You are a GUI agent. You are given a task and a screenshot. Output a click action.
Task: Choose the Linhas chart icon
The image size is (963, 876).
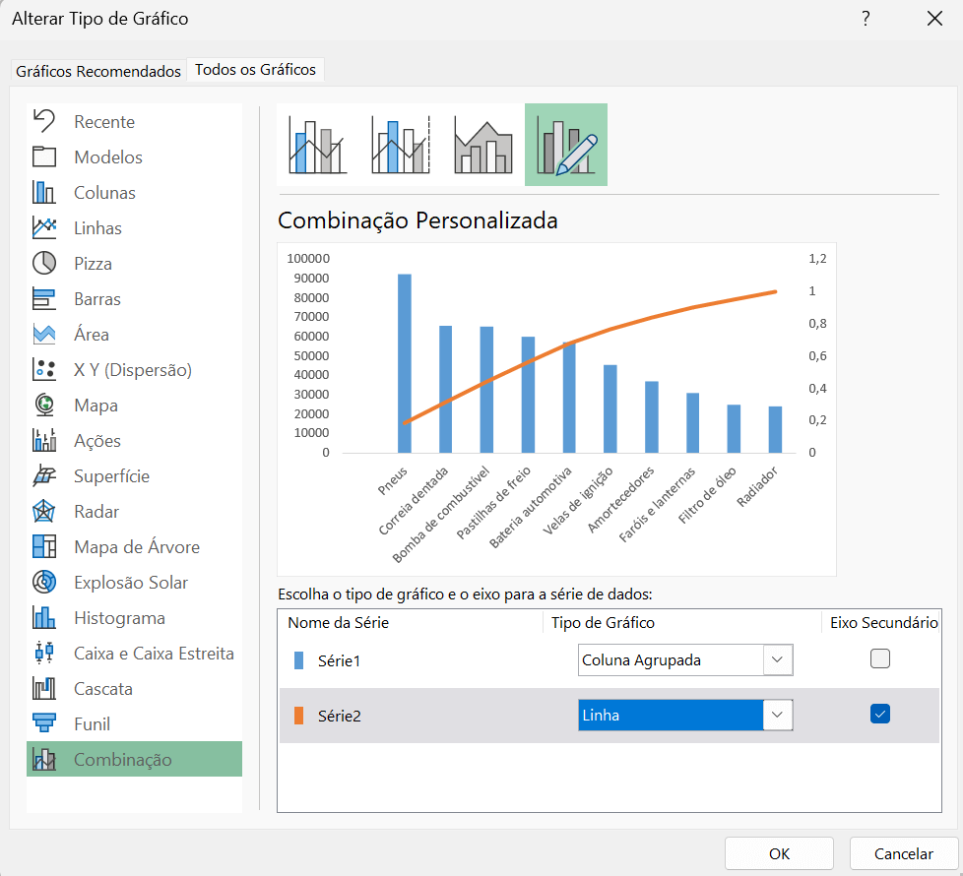pos(44,227)
